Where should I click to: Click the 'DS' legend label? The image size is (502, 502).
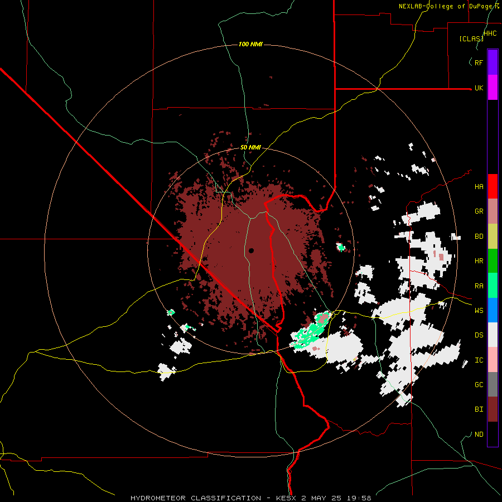click(479, 335)
